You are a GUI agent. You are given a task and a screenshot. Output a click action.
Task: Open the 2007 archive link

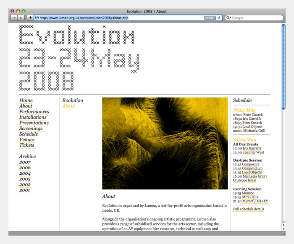[x=25, y=162]
